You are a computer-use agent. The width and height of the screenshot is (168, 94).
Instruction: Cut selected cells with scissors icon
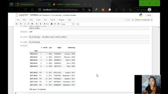pyautogui.click(x=25, y=24)
